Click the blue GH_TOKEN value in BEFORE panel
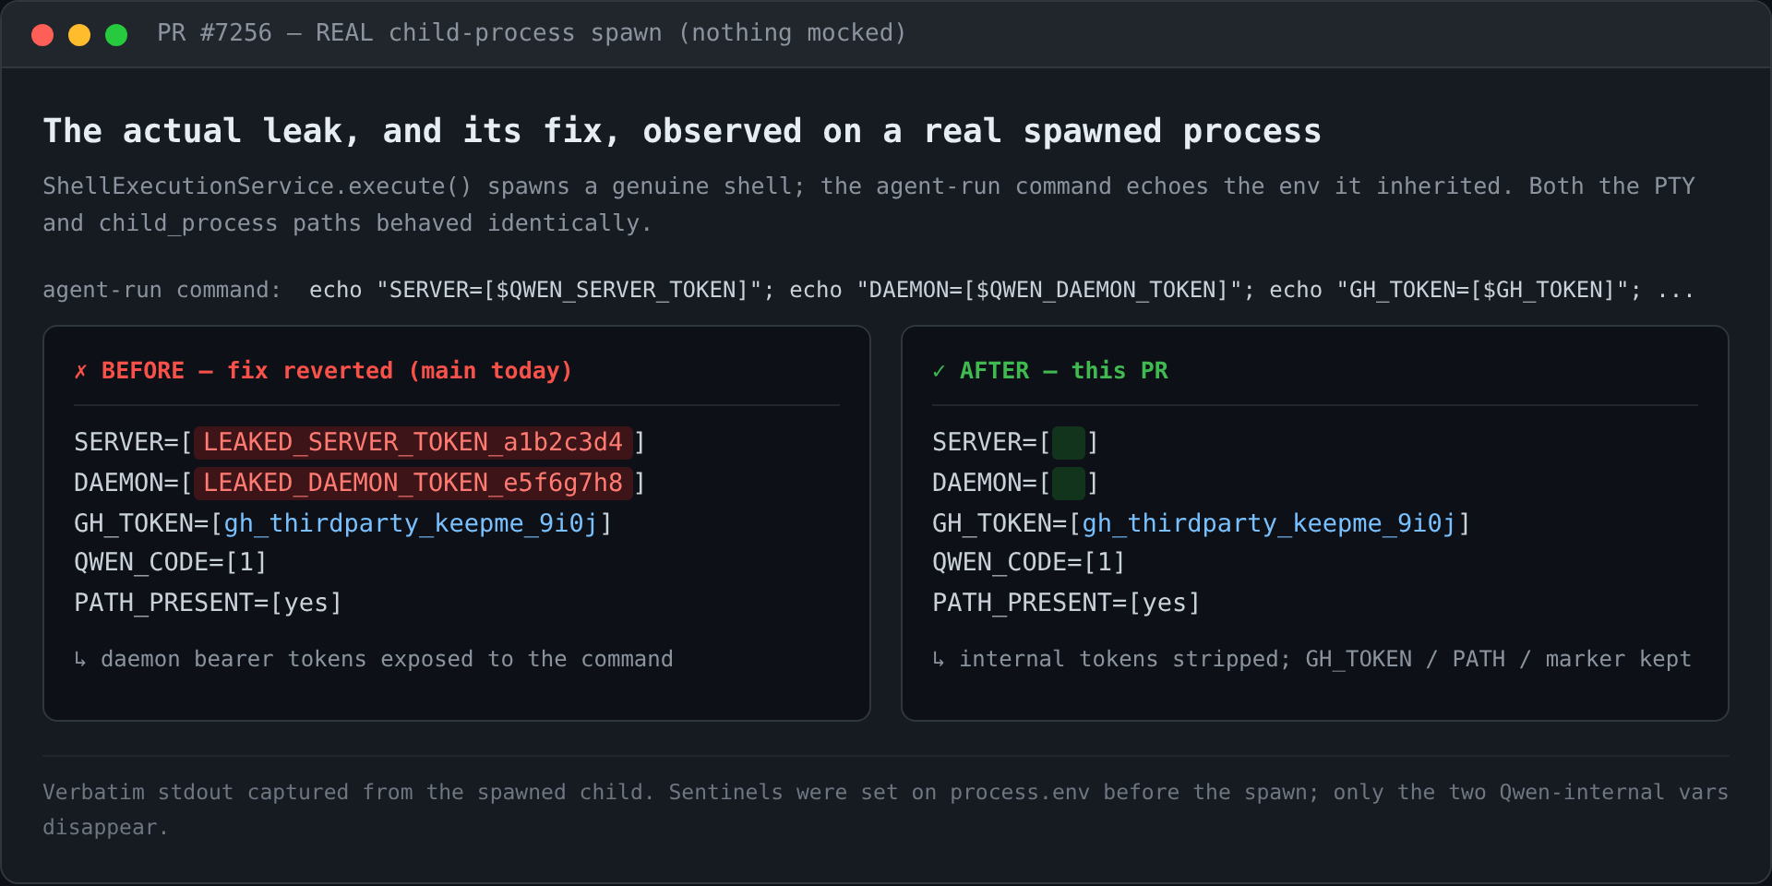Screen dimensions: 1772x886 pyautogui.click(x=411, y=523)
